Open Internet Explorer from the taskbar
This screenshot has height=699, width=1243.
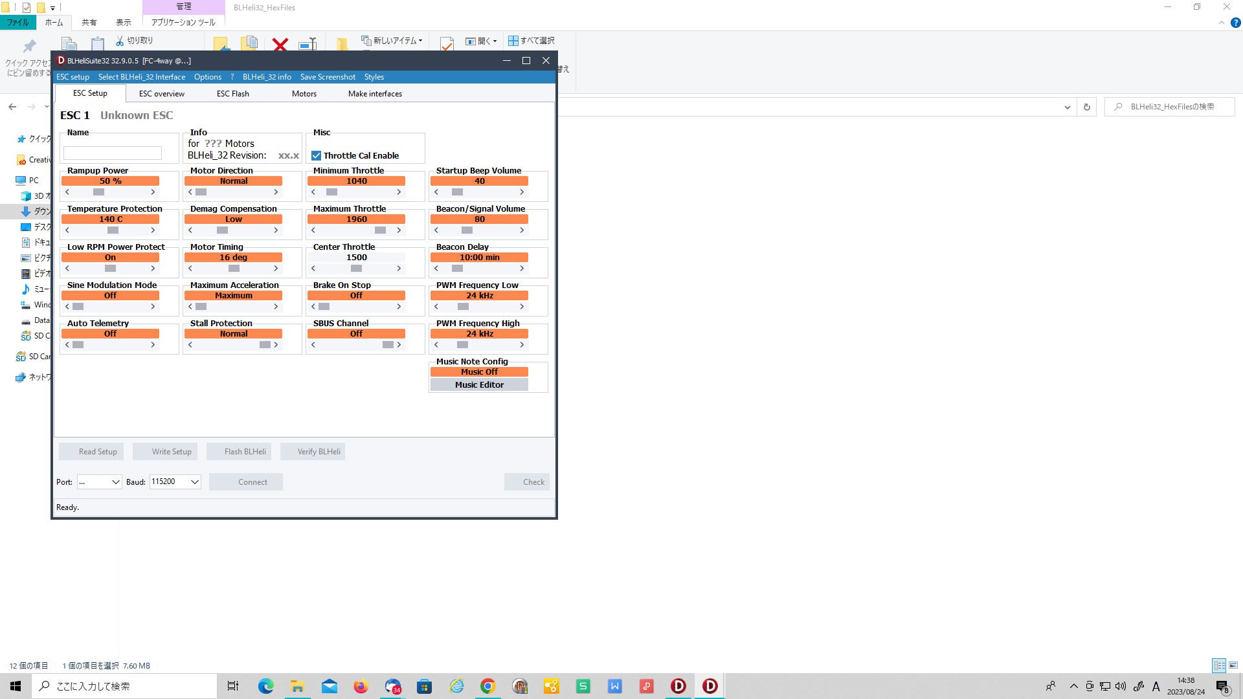[x=456, y=686]
